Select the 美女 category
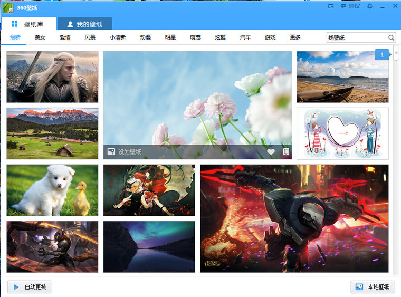Screen dimensions: 401x297 point(40,37)
